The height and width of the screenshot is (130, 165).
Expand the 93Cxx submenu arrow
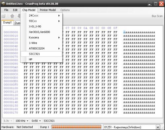[59, 21]
